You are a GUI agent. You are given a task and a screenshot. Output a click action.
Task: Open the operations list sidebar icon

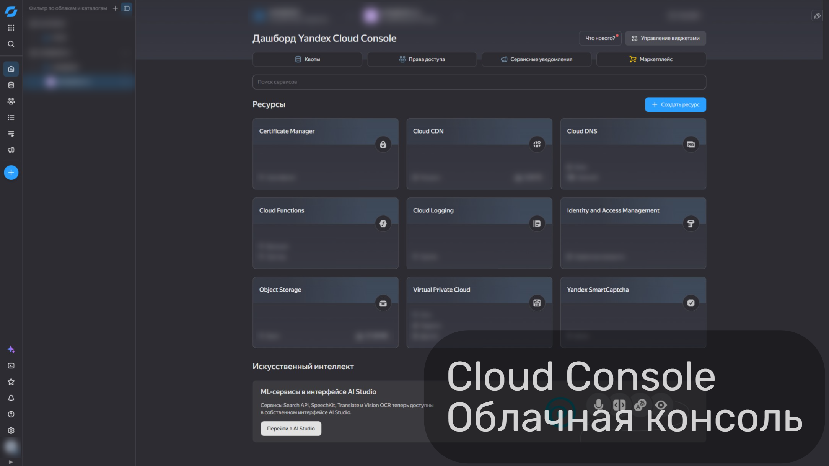tap(11, 134)
